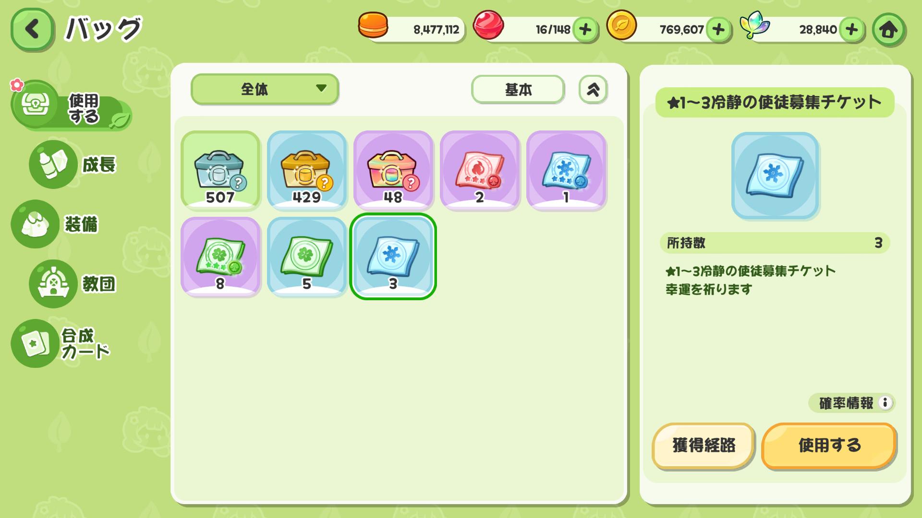Open the 基本 sort option

click(518, 90)
